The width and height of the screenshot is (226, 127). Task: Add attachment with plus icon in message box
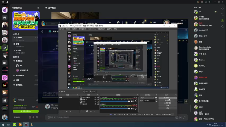(177, 117)
